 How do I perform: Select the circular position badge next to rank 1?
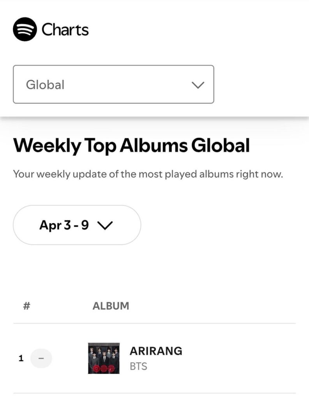point(41,358)
